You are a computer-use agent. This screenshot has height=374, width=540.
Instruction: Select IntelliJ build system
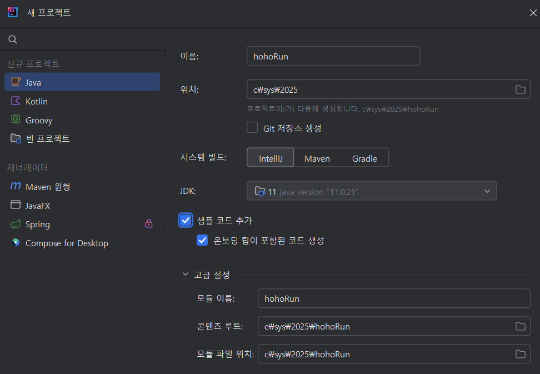coord(271,158)
